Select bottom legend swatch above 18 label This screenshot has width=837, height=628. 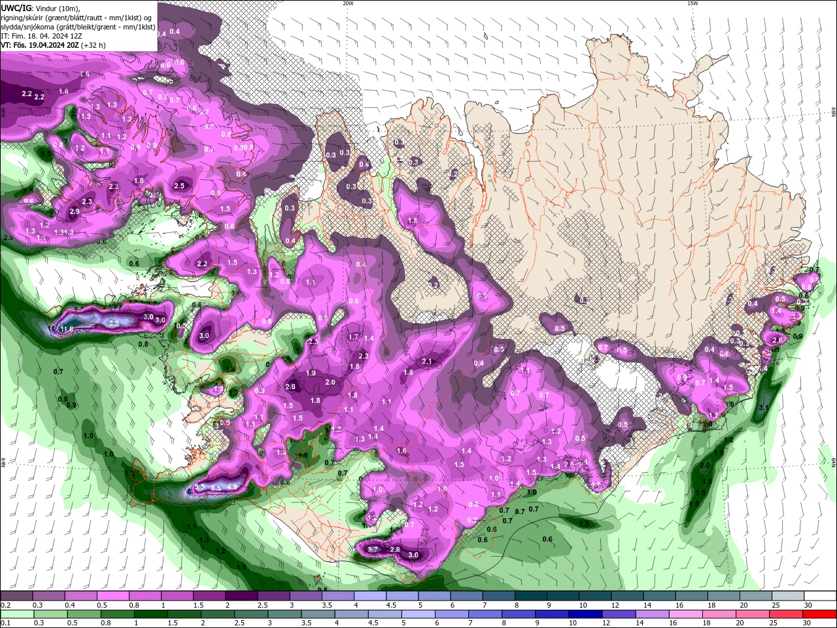[x=720, y=614]
